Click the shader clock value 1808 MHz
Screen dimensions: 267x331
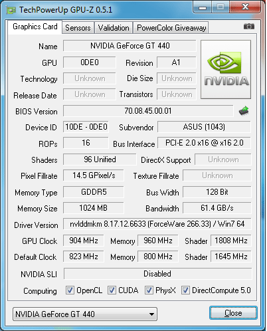pyautogui.click(x=231, y=241)
